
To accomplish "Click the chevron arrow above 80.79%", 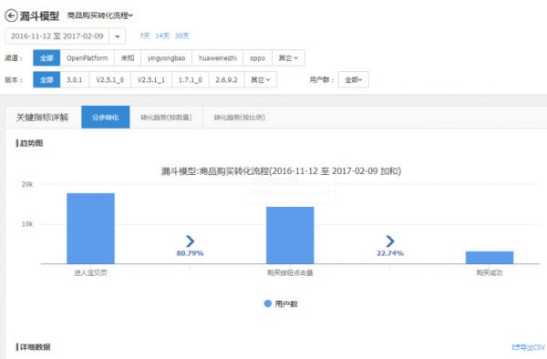I will click(x=190, y=241).
